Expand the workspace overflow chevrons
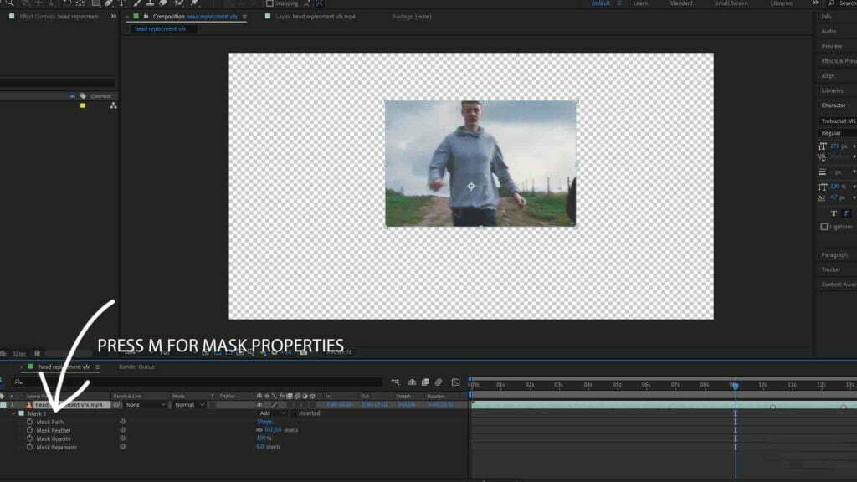857x482 pixels. point(815,3)
